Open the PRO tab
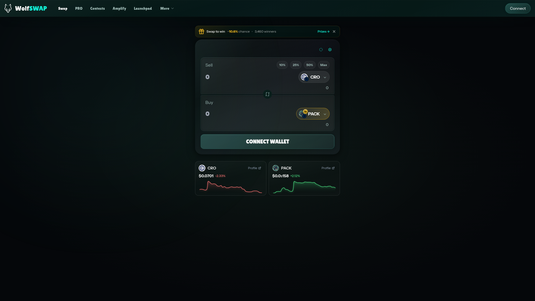 click(x=79, y=8)
